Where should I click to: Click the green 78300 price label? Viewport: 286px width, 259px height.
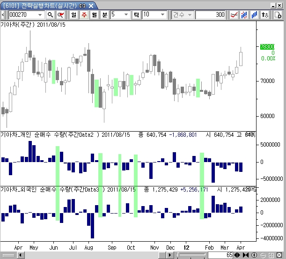pos(267,47)
